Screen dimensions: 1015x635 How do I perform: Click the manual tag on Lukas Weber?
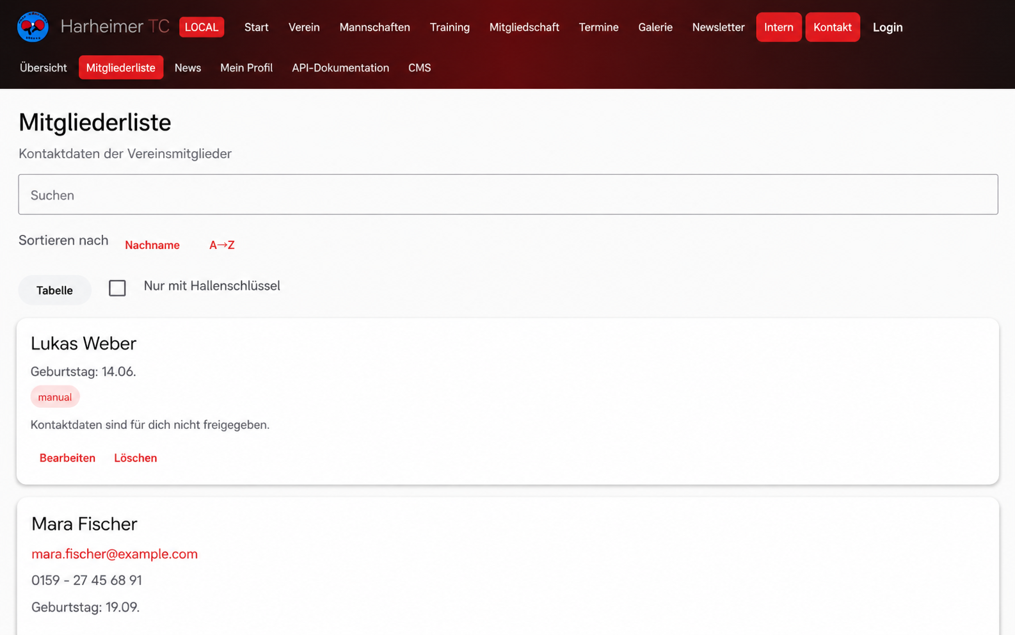pos(55,397)
